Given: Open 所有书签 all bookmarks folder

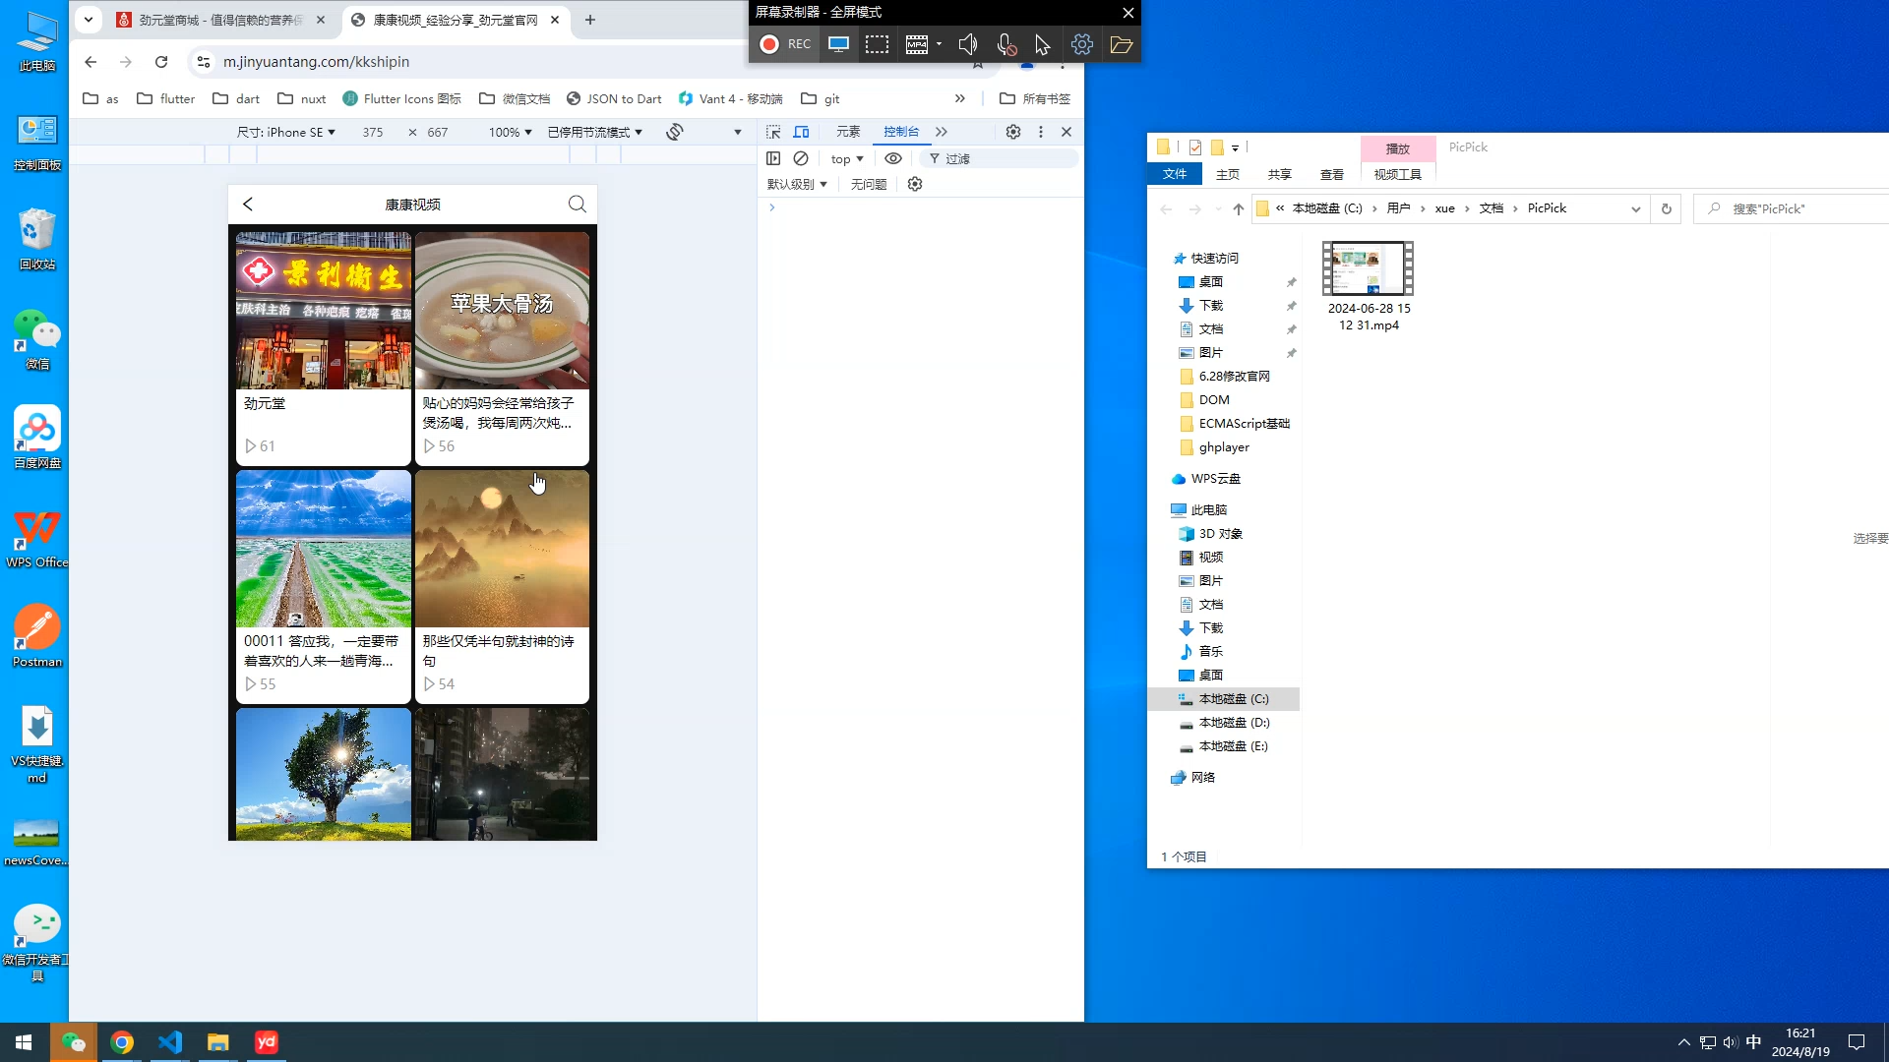Looking at the screenshot, I should click(1035, 98).
